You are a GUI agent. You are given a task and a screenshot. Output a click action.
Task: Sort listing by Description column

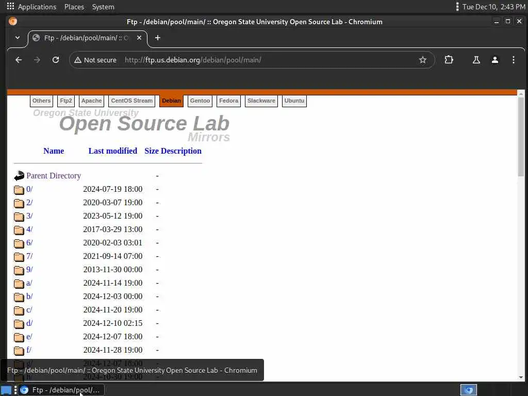[181, 151]
